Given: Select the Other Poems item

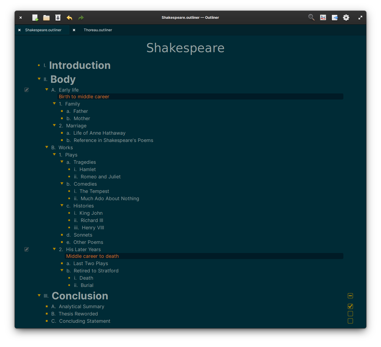Looking at the screenshot, I should (88, 242).
